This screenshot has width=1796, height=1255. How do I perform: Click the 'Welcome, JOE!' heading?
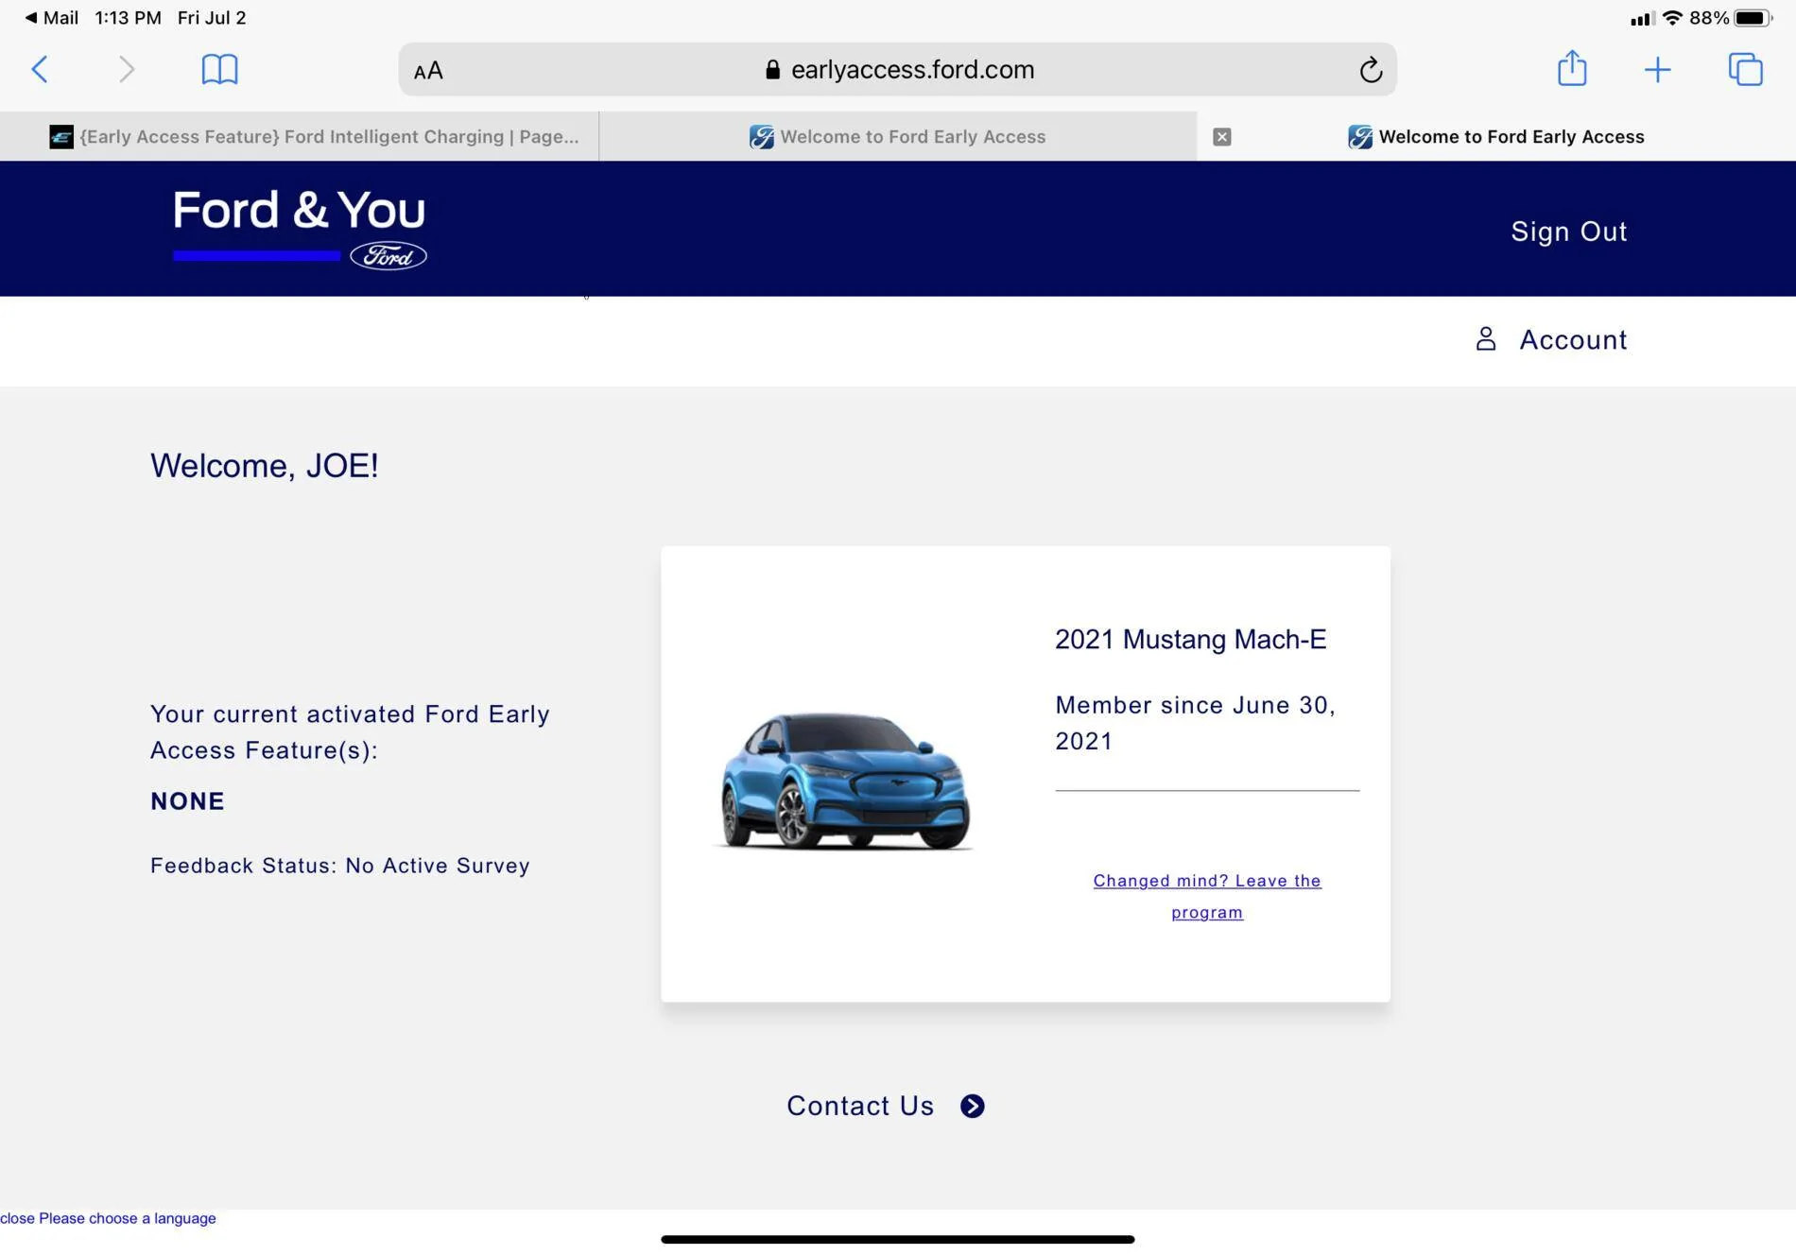[265, 466]
